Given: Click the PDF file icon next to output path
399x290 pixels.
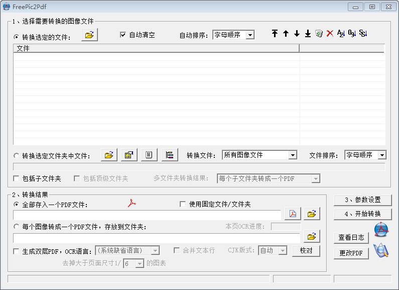Looking at the screenshot, I should click(292, 214).
